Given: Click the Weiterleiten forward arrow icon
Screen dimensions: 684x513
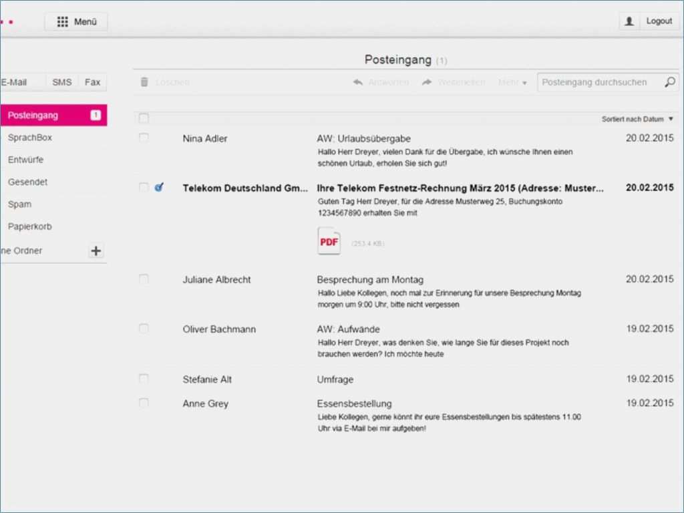Looking at the screenshot, I should [427, 82].
